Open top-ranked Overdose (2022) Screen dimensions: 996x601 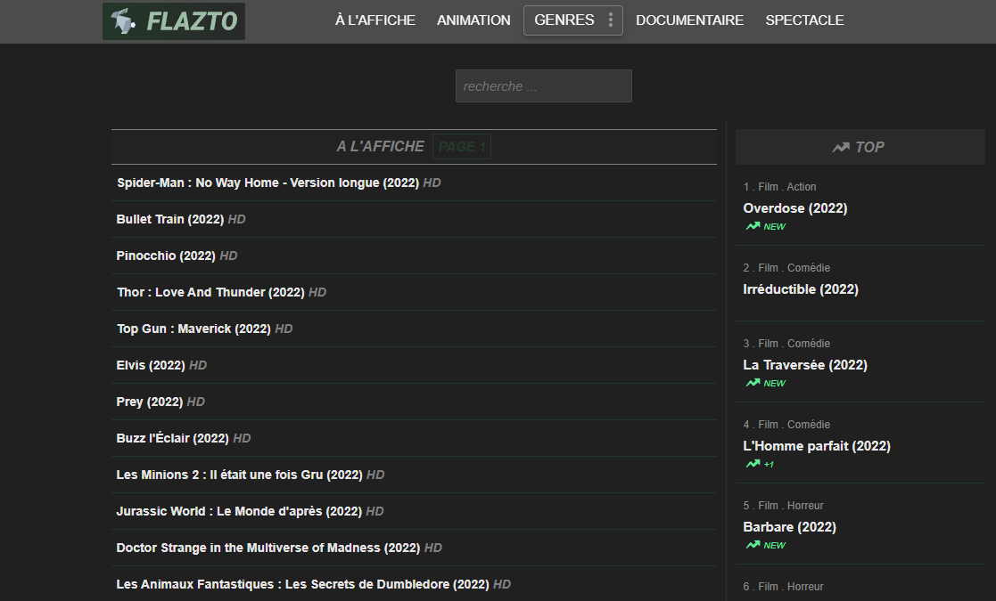[794, 208]
